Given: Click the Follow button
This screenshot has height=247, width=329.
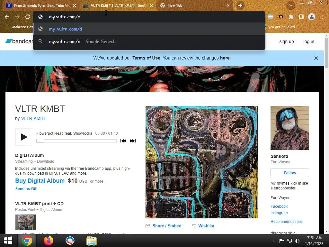Looking at the screenshot, I should coord(290,173).
